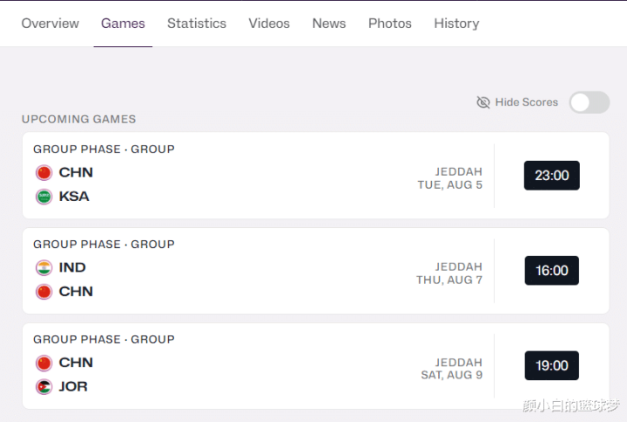Toggle the Hide Scores switch
627x422 pixels.
click(590, 103)
